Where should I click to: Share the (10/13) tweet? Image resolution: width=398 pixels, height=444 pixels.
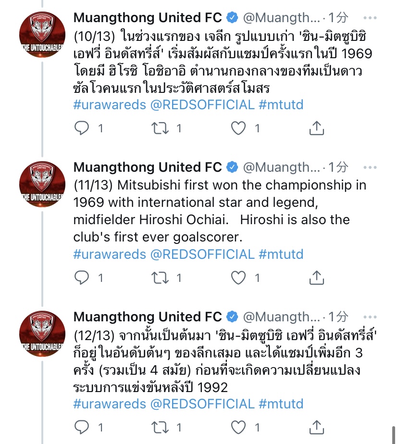316,128
